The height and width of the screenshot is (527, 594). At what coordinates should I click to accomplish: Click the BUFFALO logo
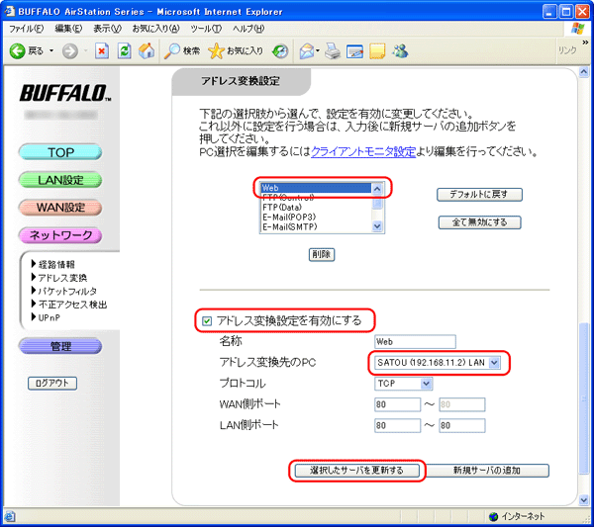(65, 93)
